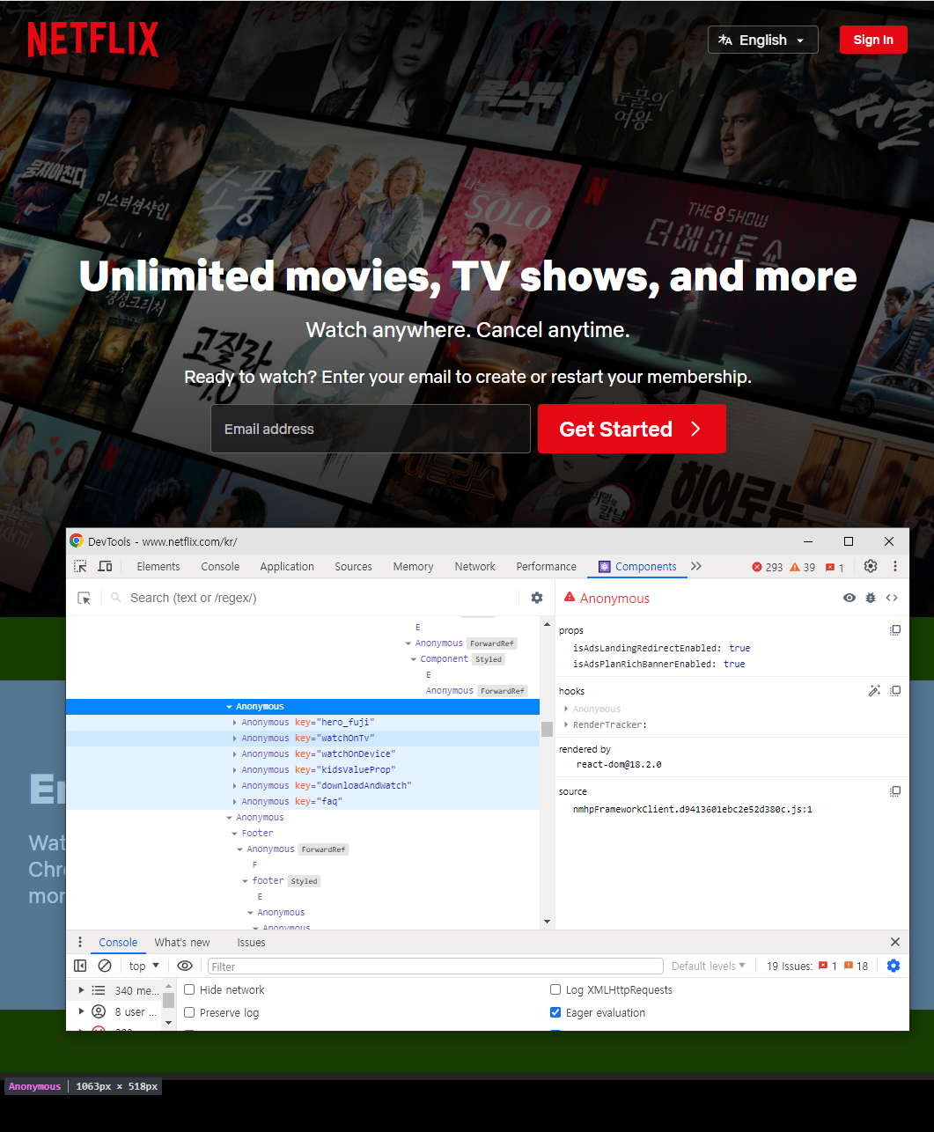Toggle isAdsLandingRedirectEnabled true value
This screenshot has width=934, height=1132.
tap(739, 649)
